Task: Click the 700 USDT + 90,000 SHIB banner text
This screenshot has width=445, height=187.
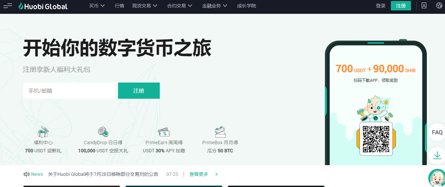Action: 375,69
